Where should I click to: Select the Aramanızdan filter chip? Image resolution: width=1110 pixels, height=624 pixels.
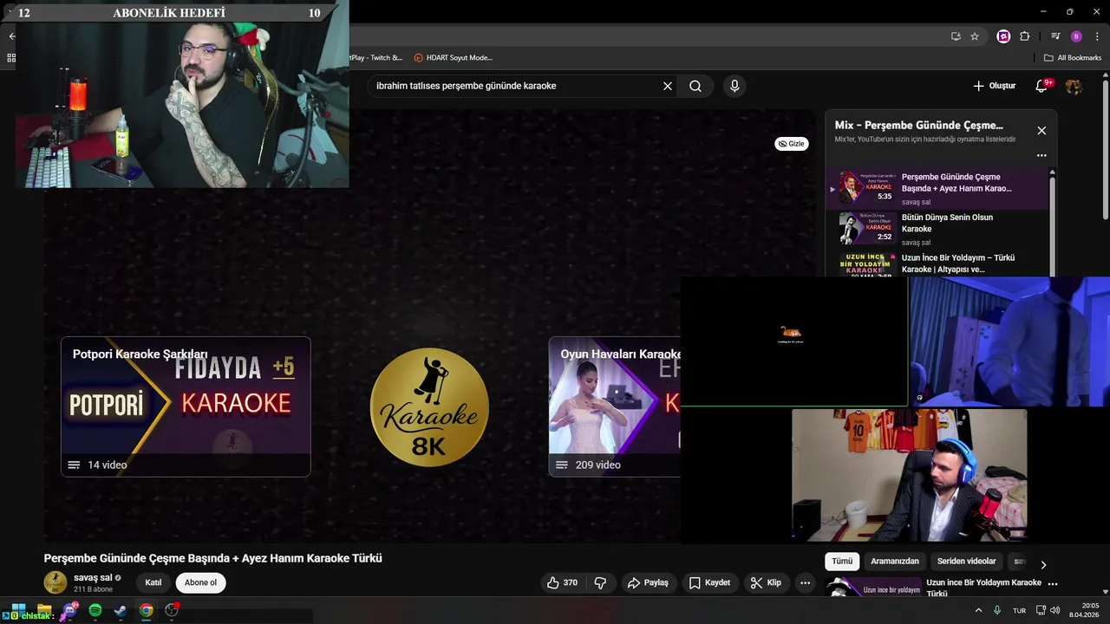(895, 562)
